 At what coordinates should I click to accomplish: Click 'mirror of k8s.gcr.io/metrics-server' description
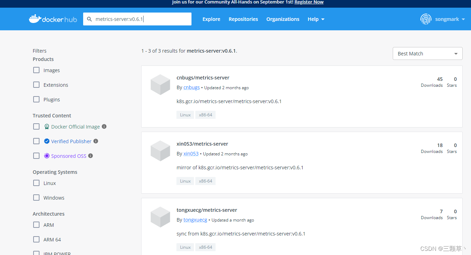point(240,168)
